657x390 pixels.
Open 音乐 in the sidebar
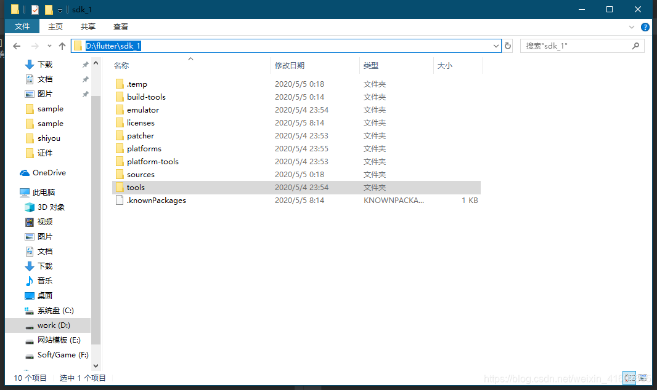tap(45, 281)
